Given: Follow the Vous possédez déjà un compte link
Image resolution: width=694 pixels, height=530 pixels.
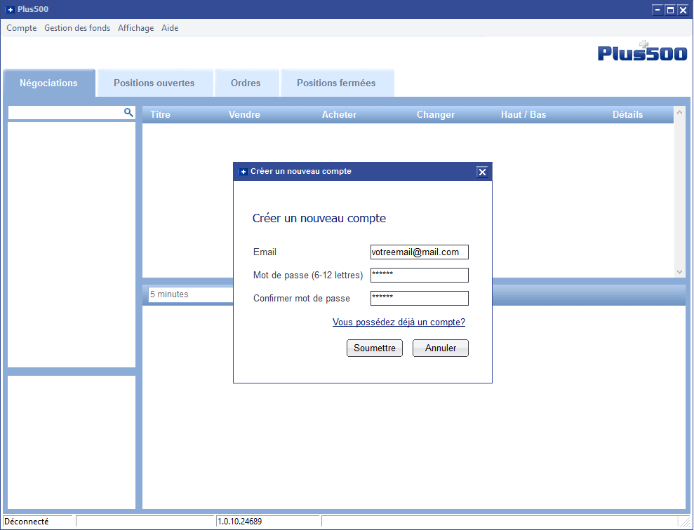Looking at the screenshot, I should pos(399,322).
